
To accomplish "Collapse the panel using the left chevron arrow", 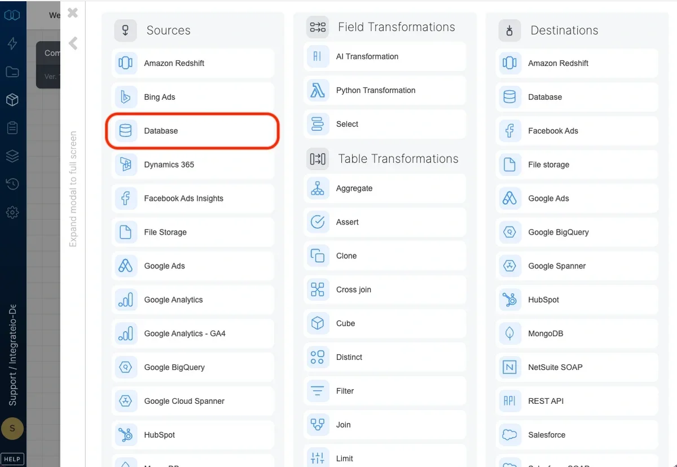I will pyautogui.click(x=72, y=43).
